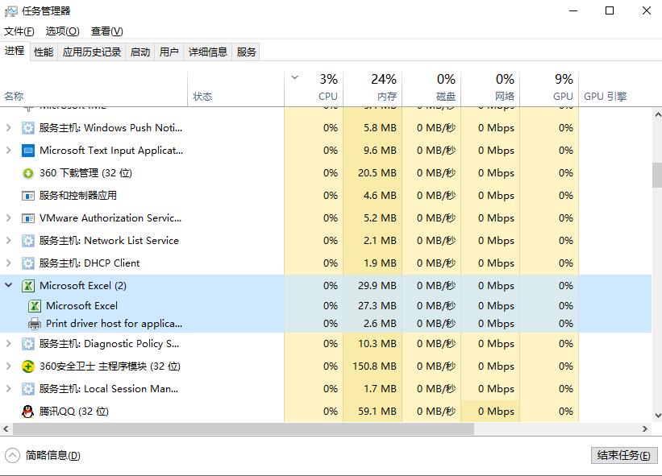Sort by the CPU column header
Viewport: 662px width, 476px height.
coord(314,89)
